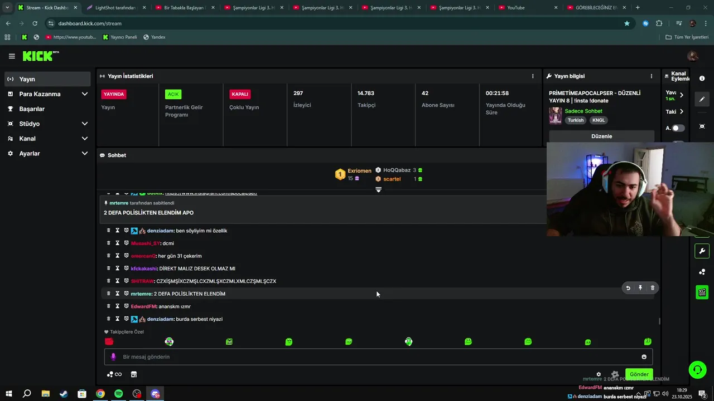Open the shop icon below chat input
This screenshot has width=714, height=401.
(134, 374)
